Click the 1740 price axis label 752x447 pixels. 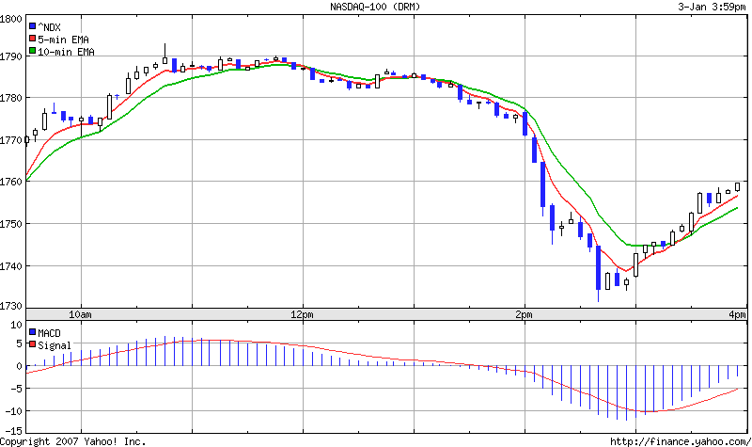click(x=10, y=266)
